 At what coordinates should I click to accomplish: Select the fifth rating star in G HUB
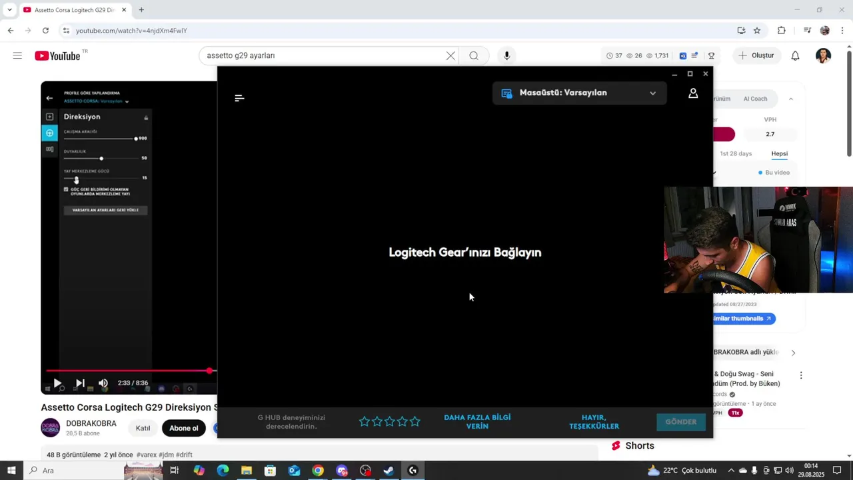(415, 421)
